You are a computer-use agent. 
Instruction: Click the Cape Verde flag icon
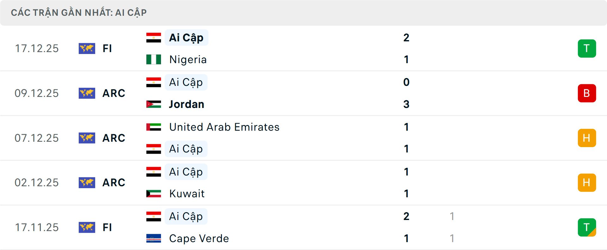pos(154,238)
